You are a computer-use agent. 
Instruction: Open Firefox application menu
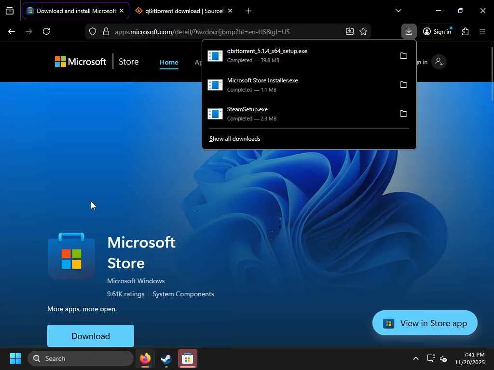click(482, 31)
